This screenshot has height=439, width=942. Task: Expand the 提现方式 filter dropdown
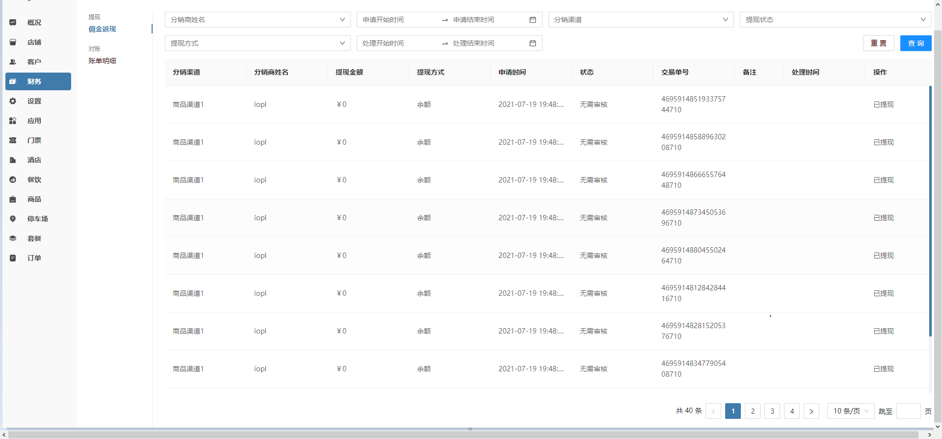[258, 43]
